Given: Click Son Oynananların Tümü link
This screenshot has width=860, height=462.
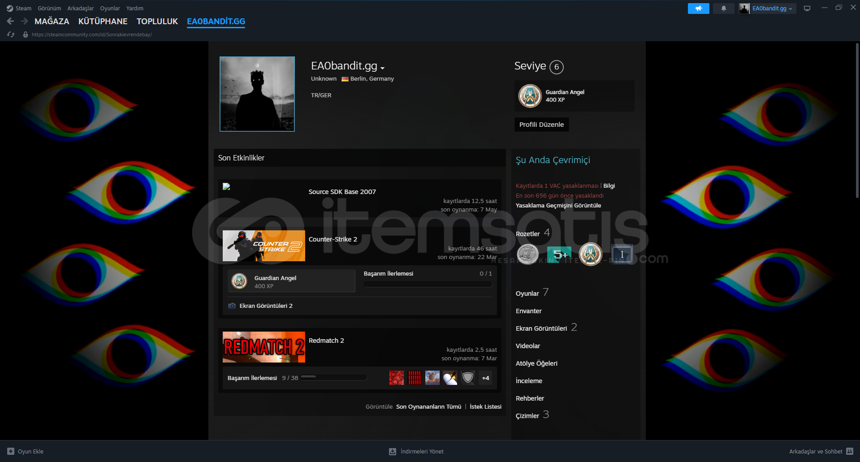Looking at the screenshot, I should 428,407.
